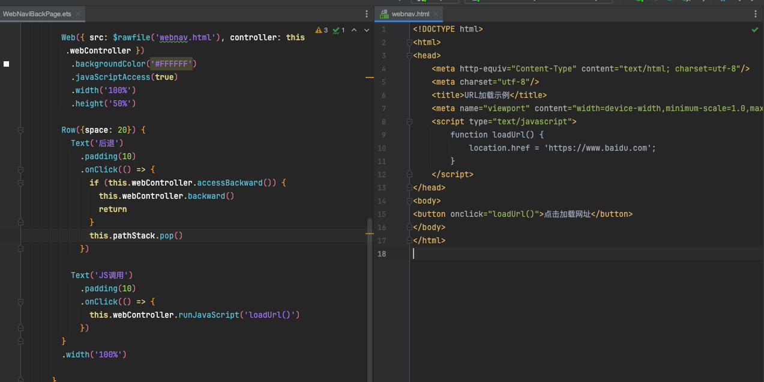Open white #FFFFFF gutter color swatch

click(7, 64)
